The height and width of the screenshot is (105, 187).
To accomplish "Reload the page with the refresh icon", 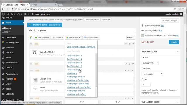I will [12, 9].
